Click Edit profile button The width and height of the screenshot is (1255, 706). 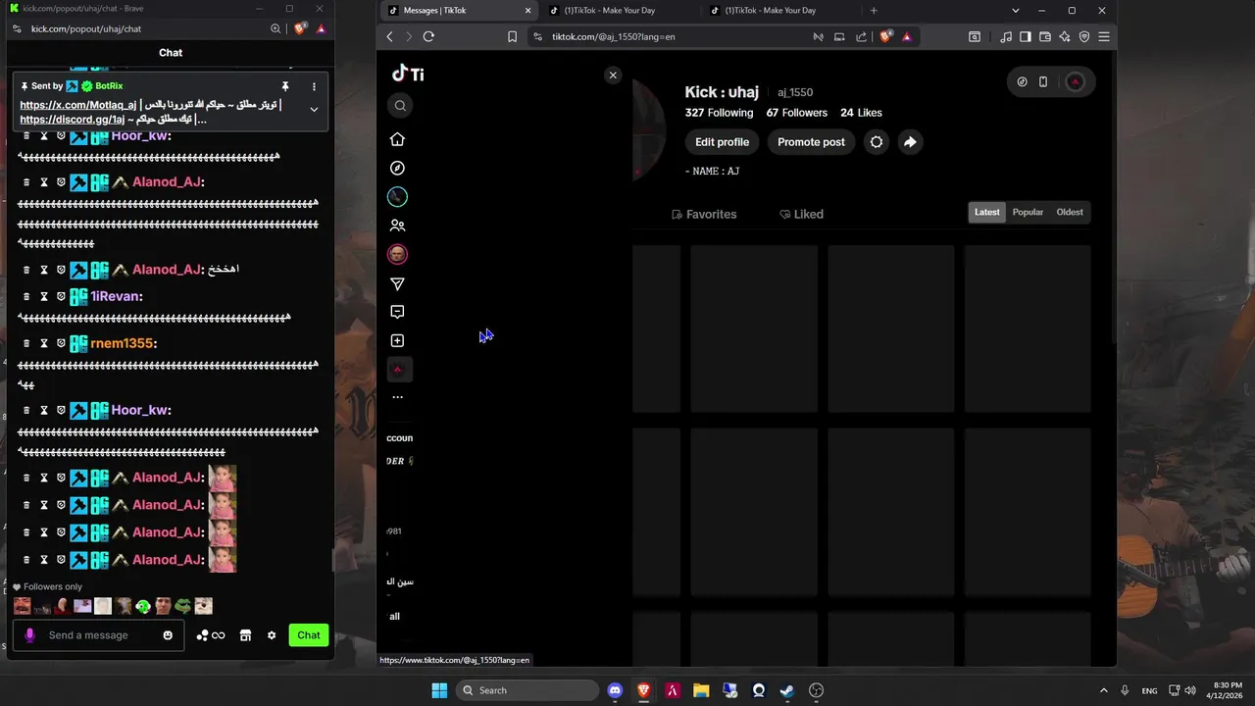point(722,142)
